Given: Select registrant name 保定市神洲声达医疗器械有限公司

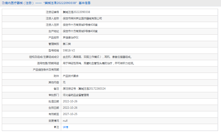Looking at the screenshot, I should 82,19.
